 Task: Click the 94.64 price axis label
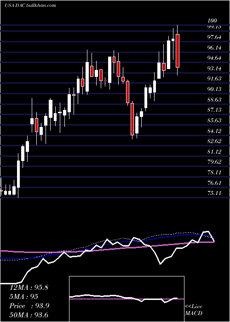tap(214, 58)
